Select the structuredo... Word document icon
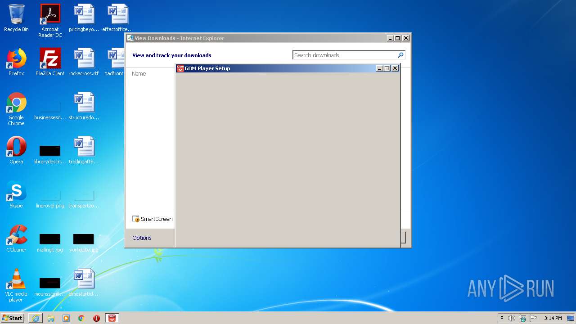The width and height of the screenshot is (576, 324). click(x=84, y=106)
